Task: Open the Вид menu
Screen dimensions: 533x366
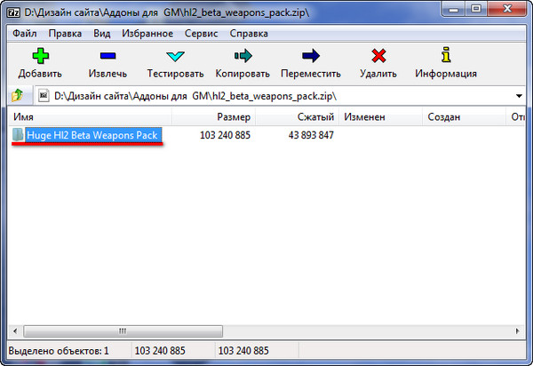Action: tap(102, 33)
